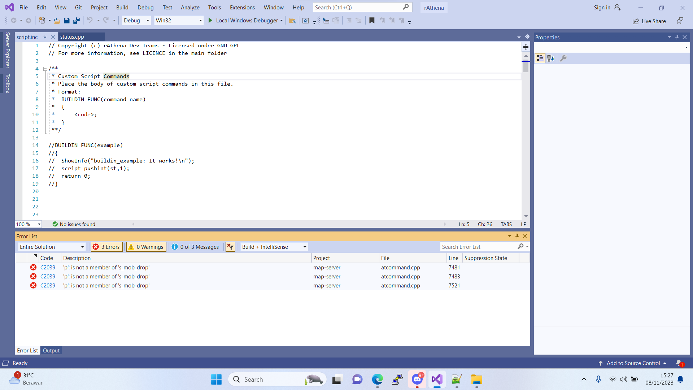This screenshot has height=390, width=693.
Task: Click the No issues found status indicator
Action: coord(74,224)
